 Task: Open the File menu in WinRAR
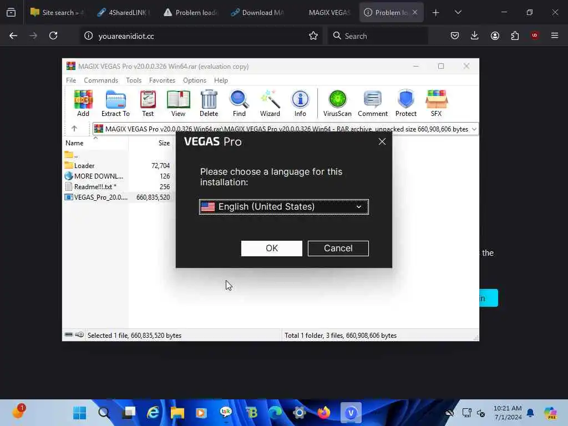click(71, 80)
